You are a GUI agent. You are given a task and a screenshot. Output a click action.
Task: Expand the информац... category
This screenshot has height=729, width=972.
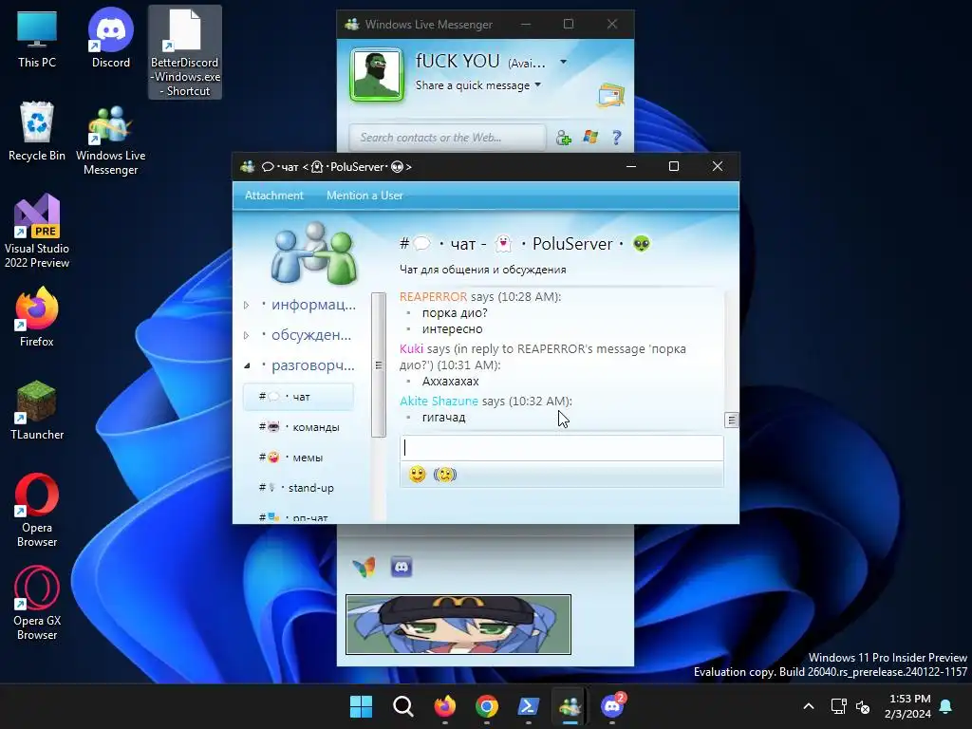(247, 305)
